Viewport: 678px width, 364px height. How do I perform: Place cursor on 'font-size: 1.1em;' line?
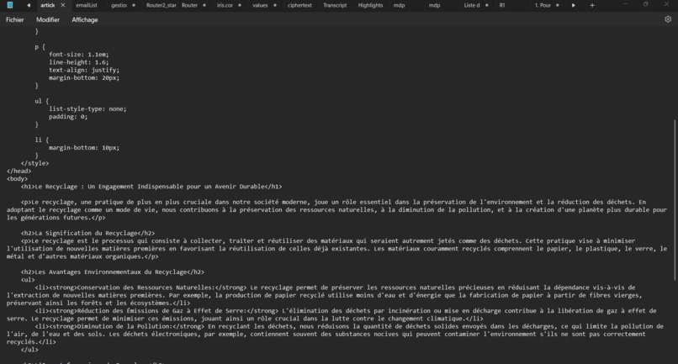[x=79, y=55]
